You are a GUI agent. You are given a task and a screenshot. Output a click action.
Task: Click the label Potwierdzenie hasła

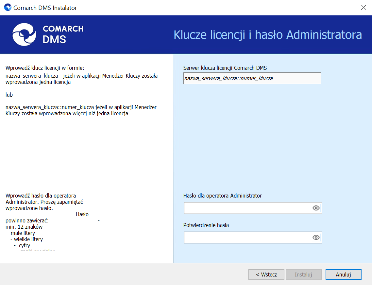coord(206,225)
